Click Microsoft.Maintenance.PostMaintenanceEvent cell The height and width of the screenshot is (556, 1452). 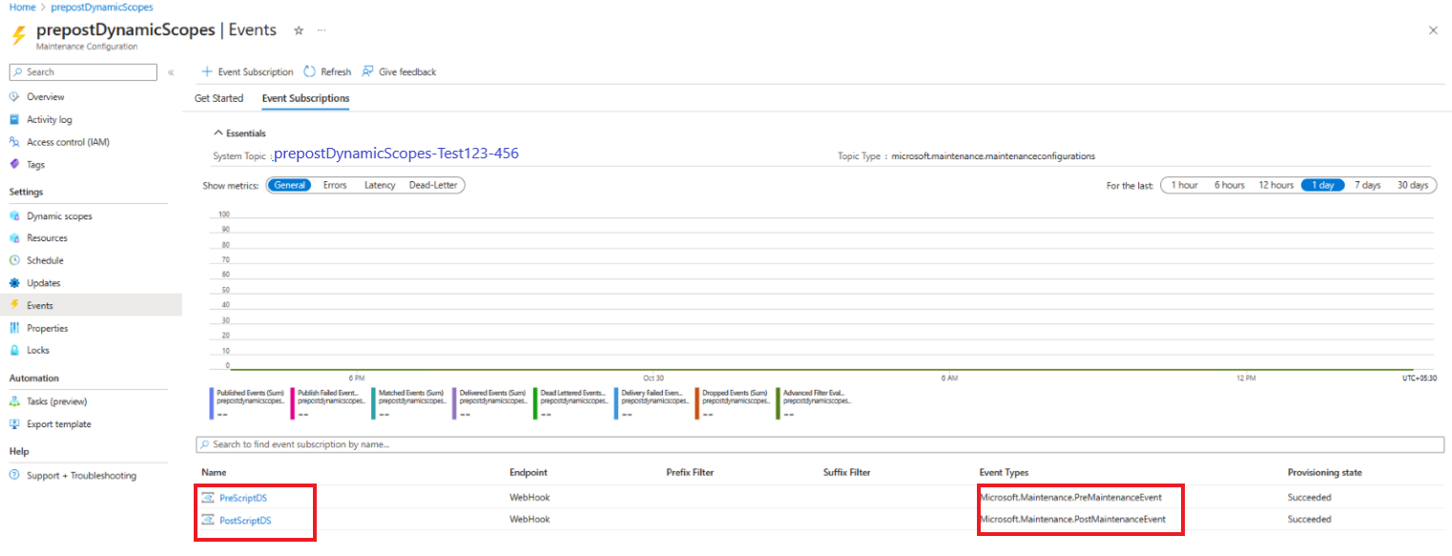click(x=1072, y=520)
